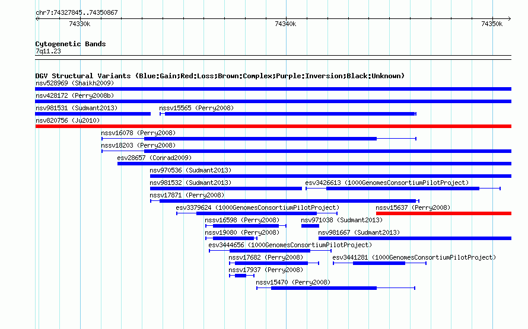Open the nsv981531 (Sudmant2013) label

[77, 108]
